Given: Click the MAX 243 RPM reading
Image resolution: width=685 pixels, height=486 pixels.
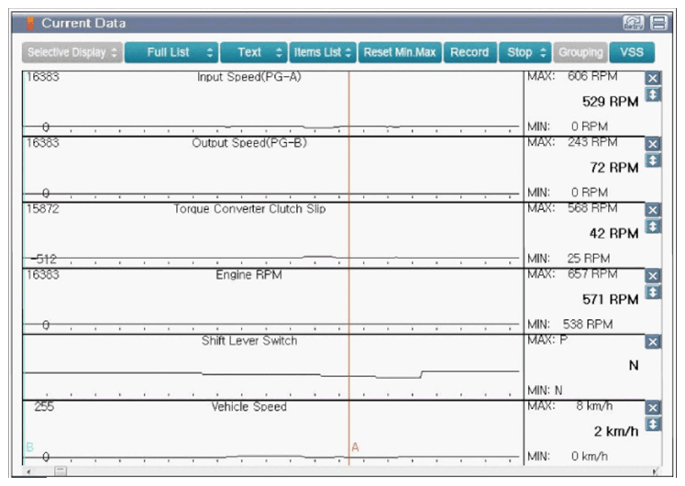Looking at the screenshot, I should click(x=572, y=142).
